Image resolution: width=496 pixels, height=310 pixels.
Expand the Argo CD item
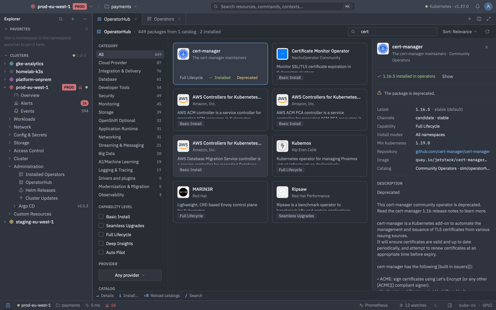point(14,206)
